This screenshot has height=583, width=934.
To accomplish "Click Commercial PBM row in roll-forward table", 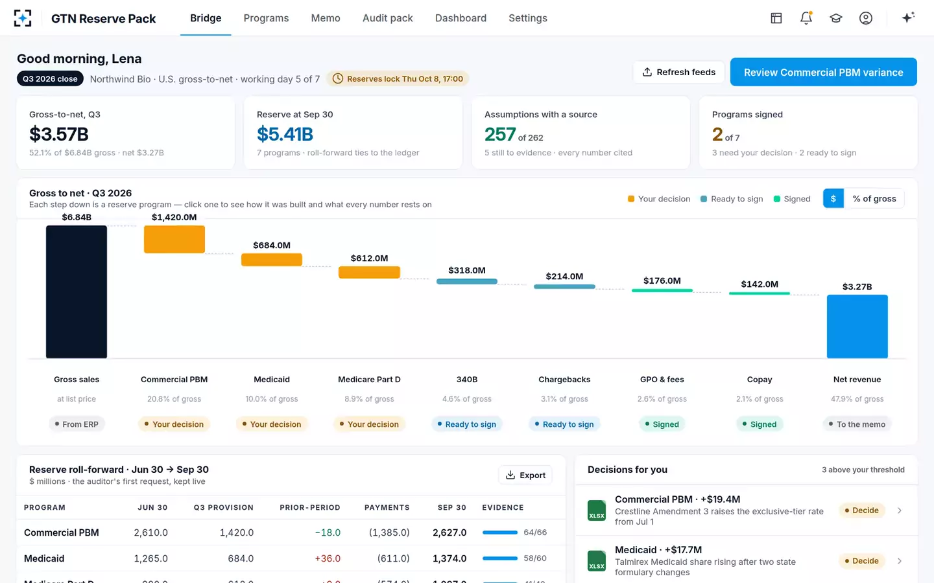I will point(291,532).
